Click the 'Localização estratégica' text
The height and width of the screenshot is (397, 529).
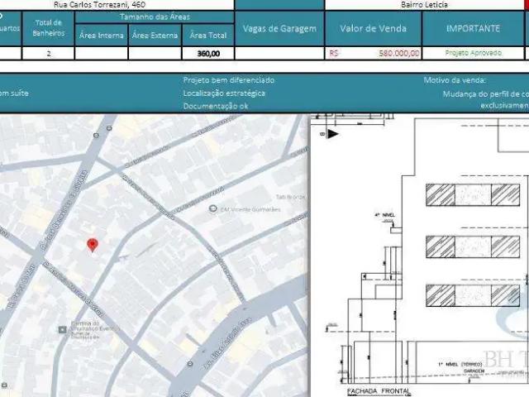click(x=224, y=93)
